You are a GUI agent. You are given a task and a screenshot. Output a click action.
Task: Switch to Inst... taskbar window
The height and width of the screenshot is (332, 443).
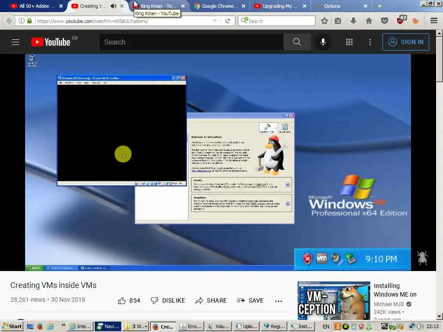click(x=302, y=326)
